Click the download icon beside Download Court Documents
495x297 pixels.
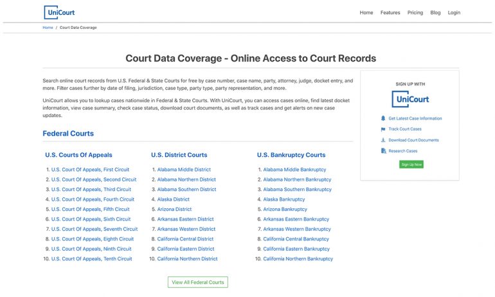[x=383, y=139]
